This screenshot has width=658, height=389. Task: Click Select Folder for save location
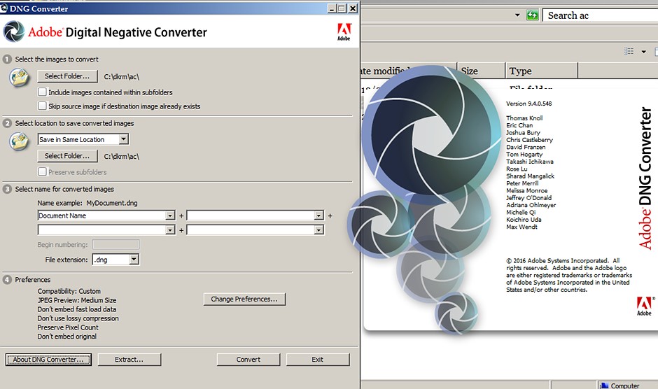pyautogui.click(x=67, y=156)
